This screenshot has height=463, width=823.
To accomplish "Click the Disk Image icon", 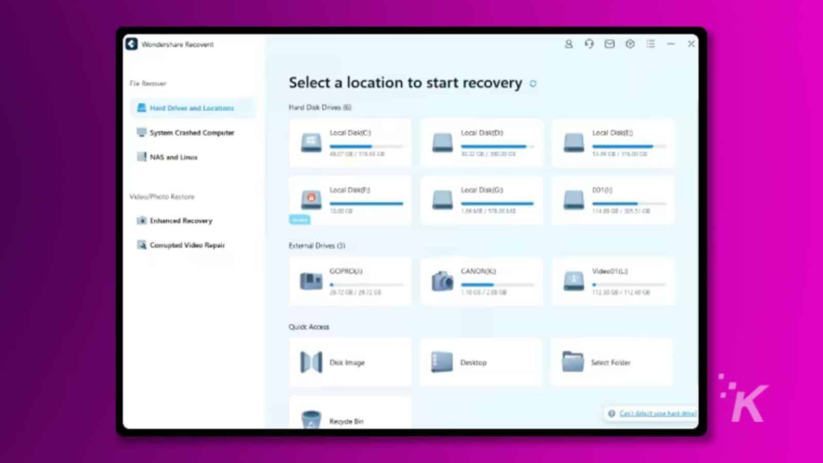I will tap(311, 362).
